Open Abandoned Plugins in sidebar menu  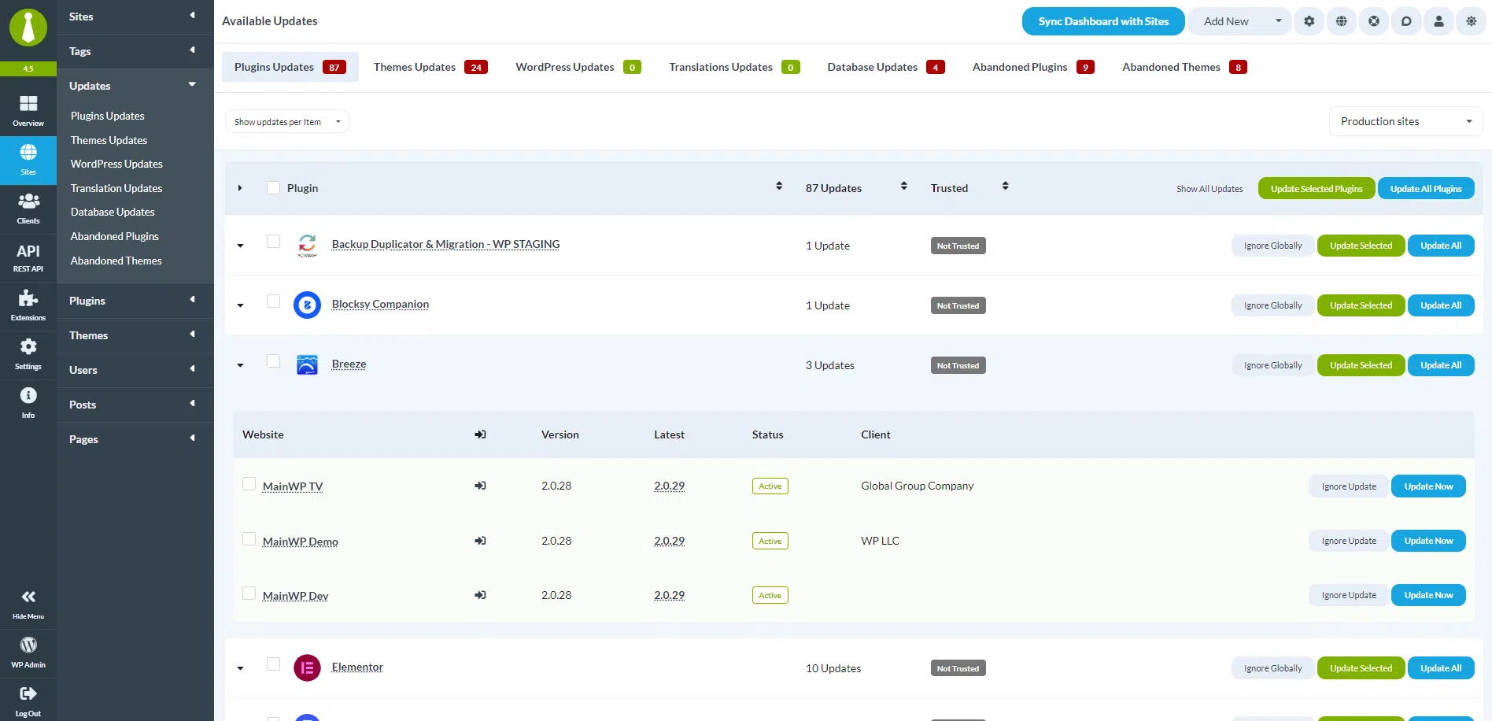click(x=115, y=236)
